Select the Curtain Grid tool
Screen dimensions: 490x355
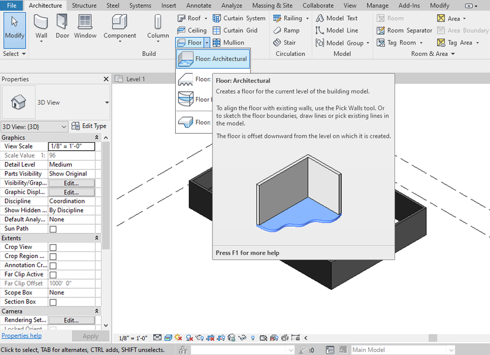click(235, 30)
